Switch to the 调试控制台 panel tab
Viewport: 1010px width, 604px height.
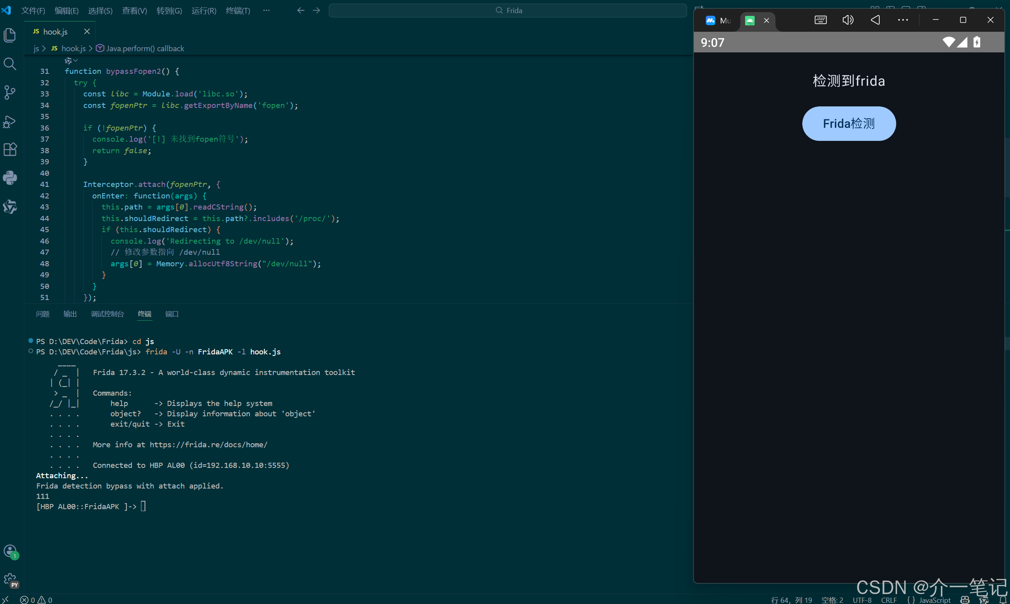107,314
